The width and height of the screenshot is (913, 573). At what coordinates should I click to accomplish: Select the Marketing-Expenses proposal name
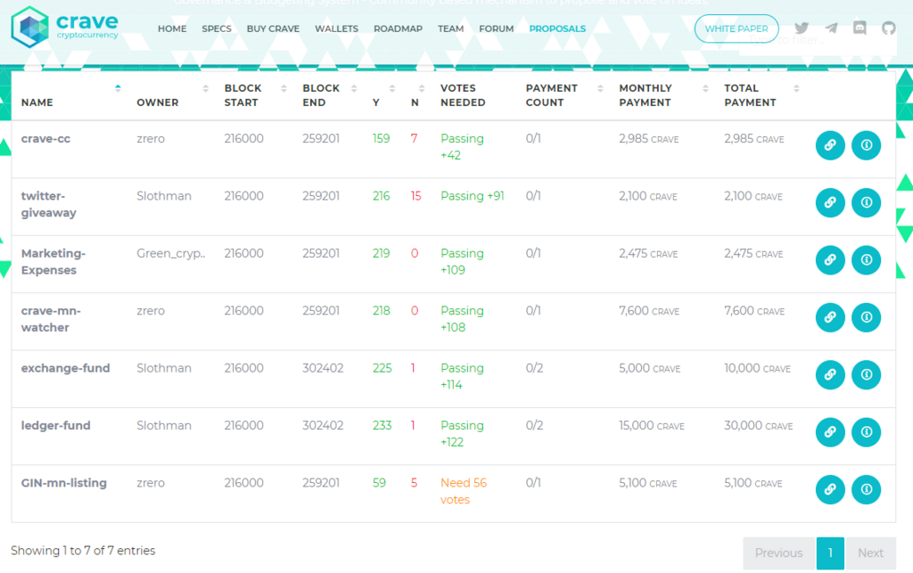click(x=53, y=262)
